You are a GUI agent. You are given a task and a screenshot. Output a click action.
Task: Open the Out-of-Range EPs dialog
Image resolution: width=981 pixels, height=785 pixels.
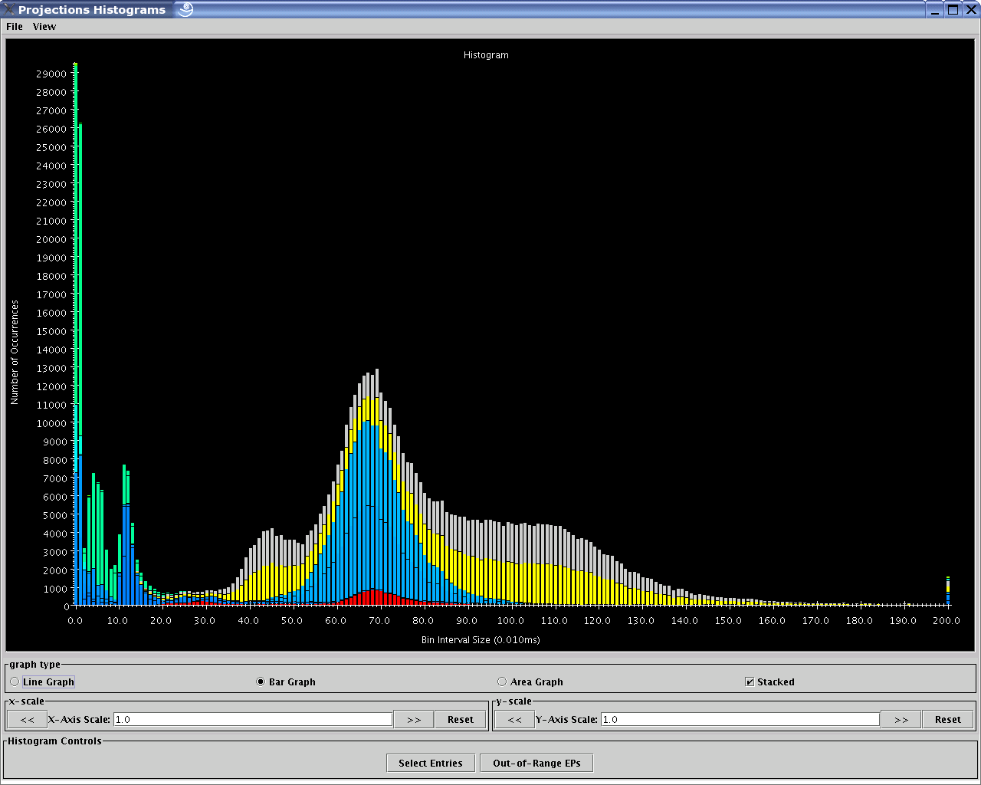coord(536,763)
